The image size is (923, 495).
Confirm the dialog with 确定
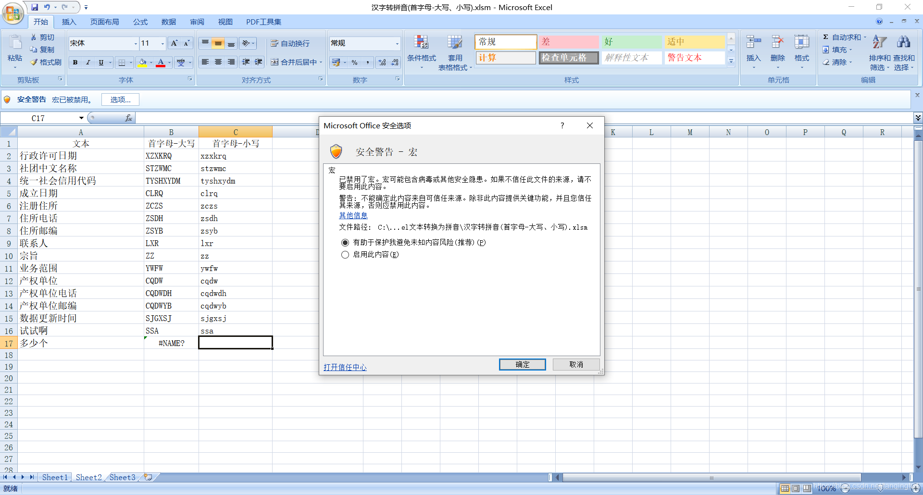pos(522,365)
